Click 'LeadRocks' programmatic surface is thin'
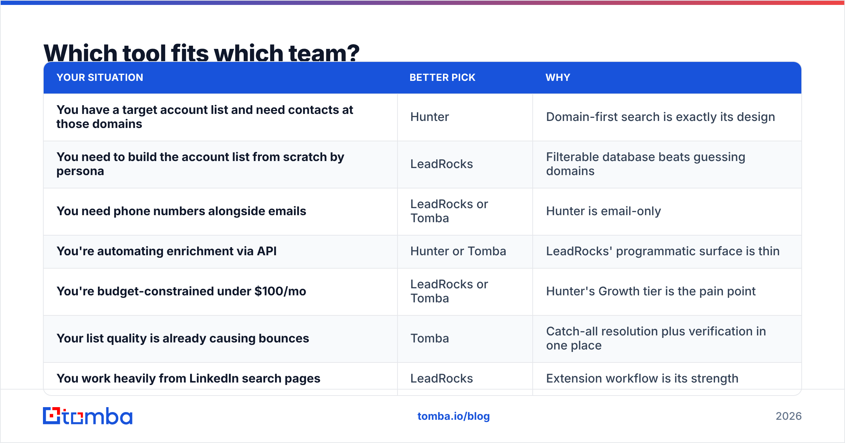 [663, 251]
